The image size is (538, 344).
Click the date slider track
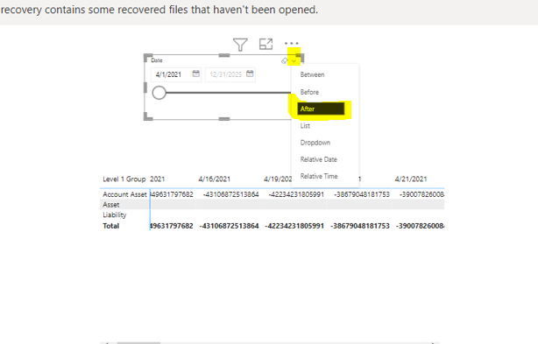click(x=228, y=93)
